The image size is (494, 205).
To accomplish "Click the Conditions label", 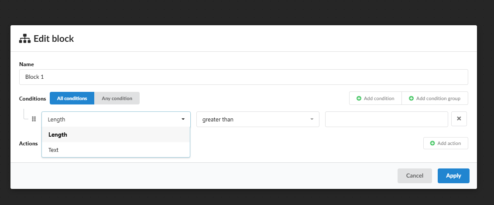I will coord(32,99).
